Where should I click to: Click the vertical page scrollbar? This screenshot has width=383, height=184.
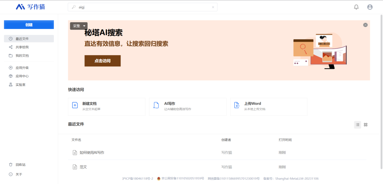[382, 91]
